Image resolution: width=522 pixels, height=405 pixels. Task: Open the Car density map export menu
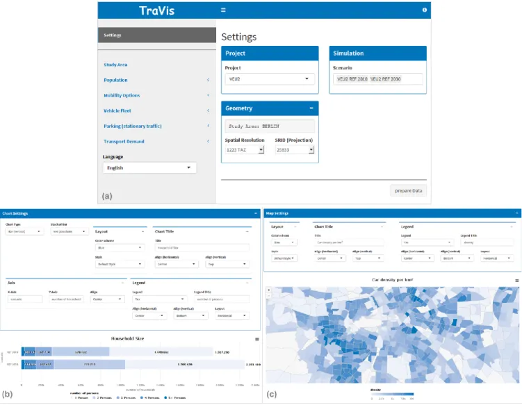(517, 281)
